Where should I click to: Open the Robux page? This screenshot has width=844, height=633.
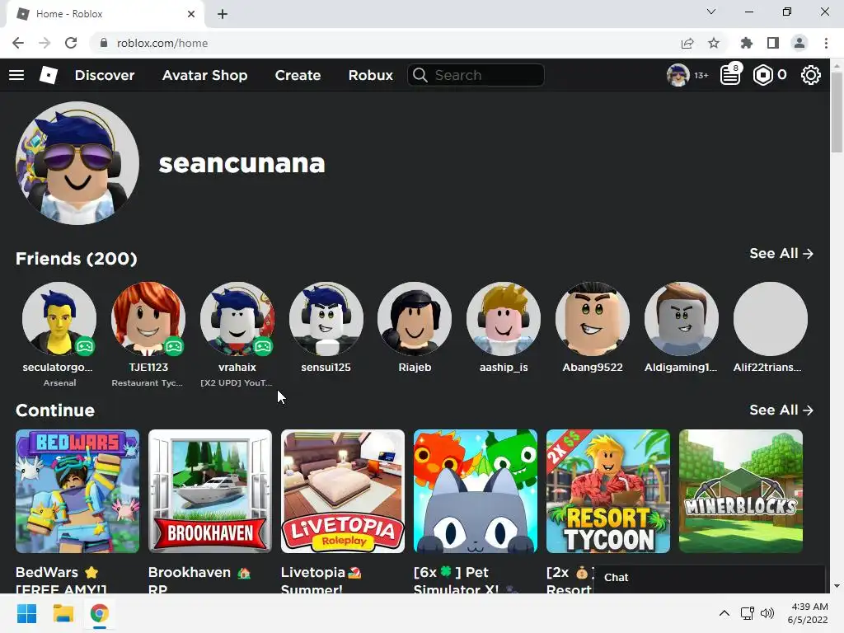click(x=370, y=75)
